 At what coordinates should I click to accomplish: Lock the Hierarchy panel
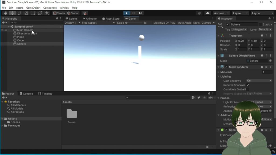pos(57,19)
